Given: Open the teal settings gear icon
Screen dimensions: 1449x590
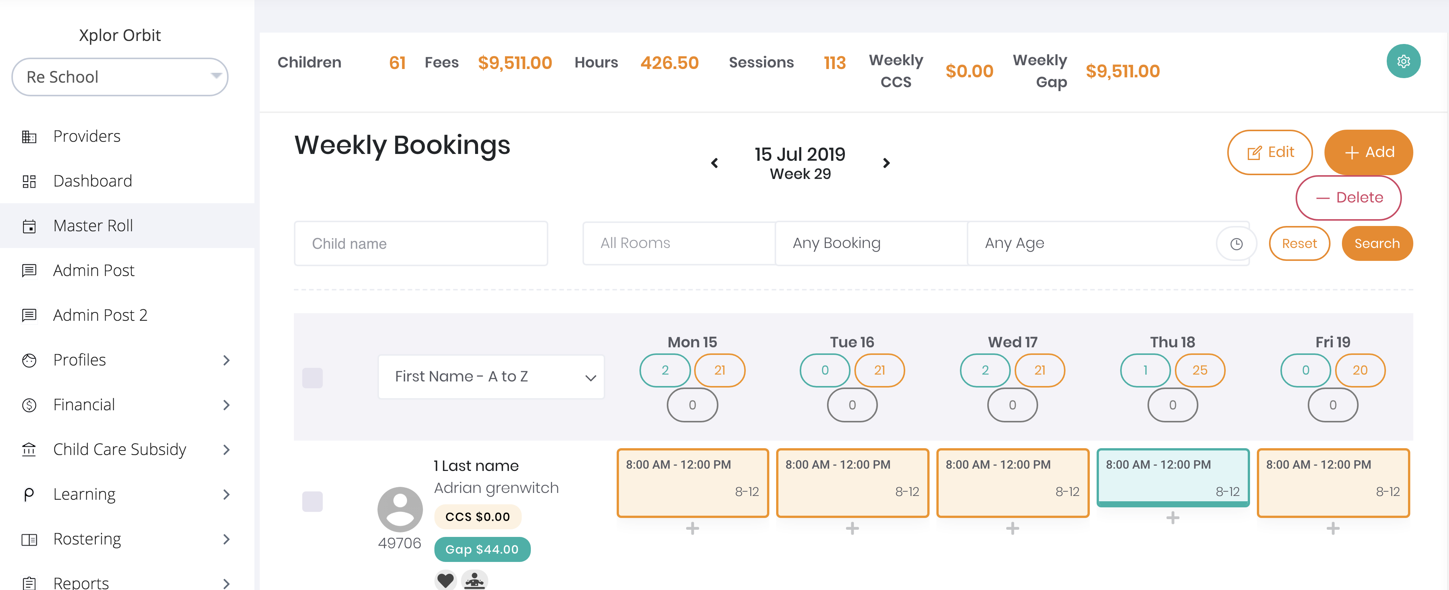Looking at the screenshot, I should [x=1403, y=61].
